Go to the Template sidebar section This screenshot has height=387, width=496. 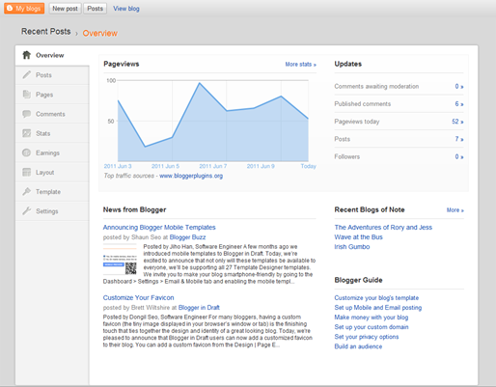coord(52,192)
